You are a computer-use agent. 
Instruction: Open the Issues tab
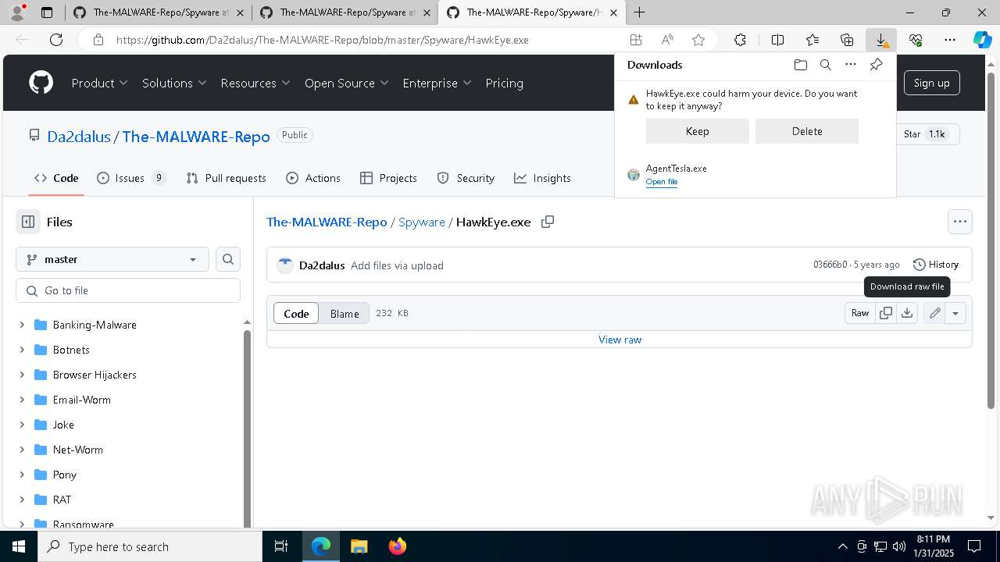click(131, 178)
